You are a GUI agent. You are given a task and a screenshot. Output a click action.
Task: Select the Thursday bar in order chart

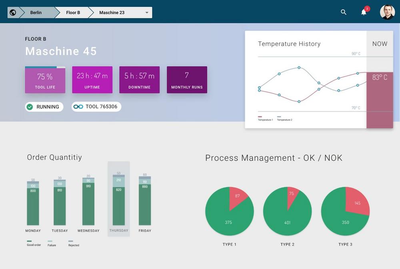click(x=119, y=200)
